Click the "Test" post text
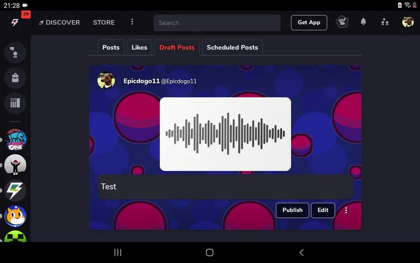 tap(108, 186)
